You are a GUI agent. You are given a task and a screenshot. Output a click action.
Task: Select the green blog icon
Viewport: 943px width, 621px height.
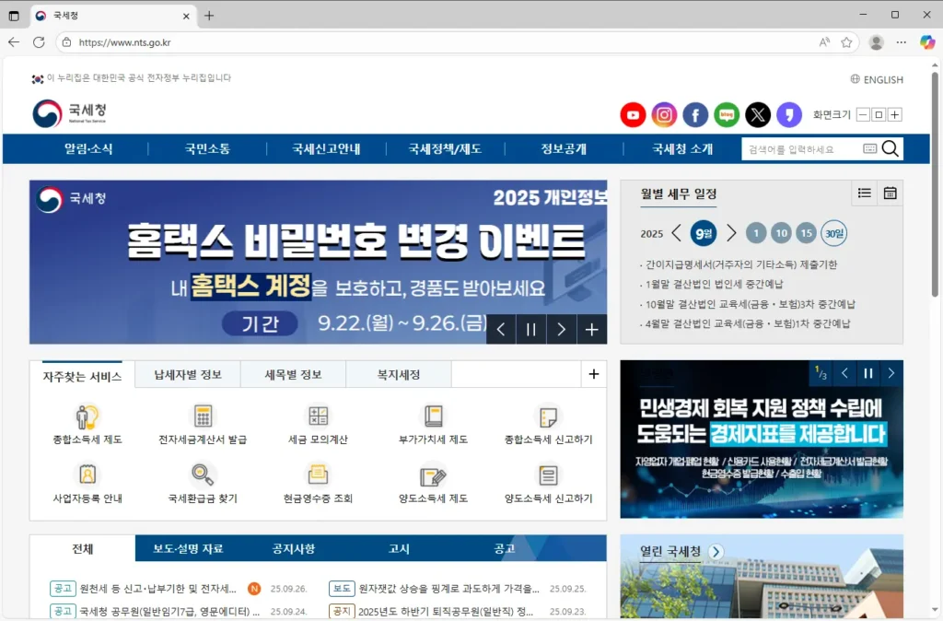pos(727,115)
